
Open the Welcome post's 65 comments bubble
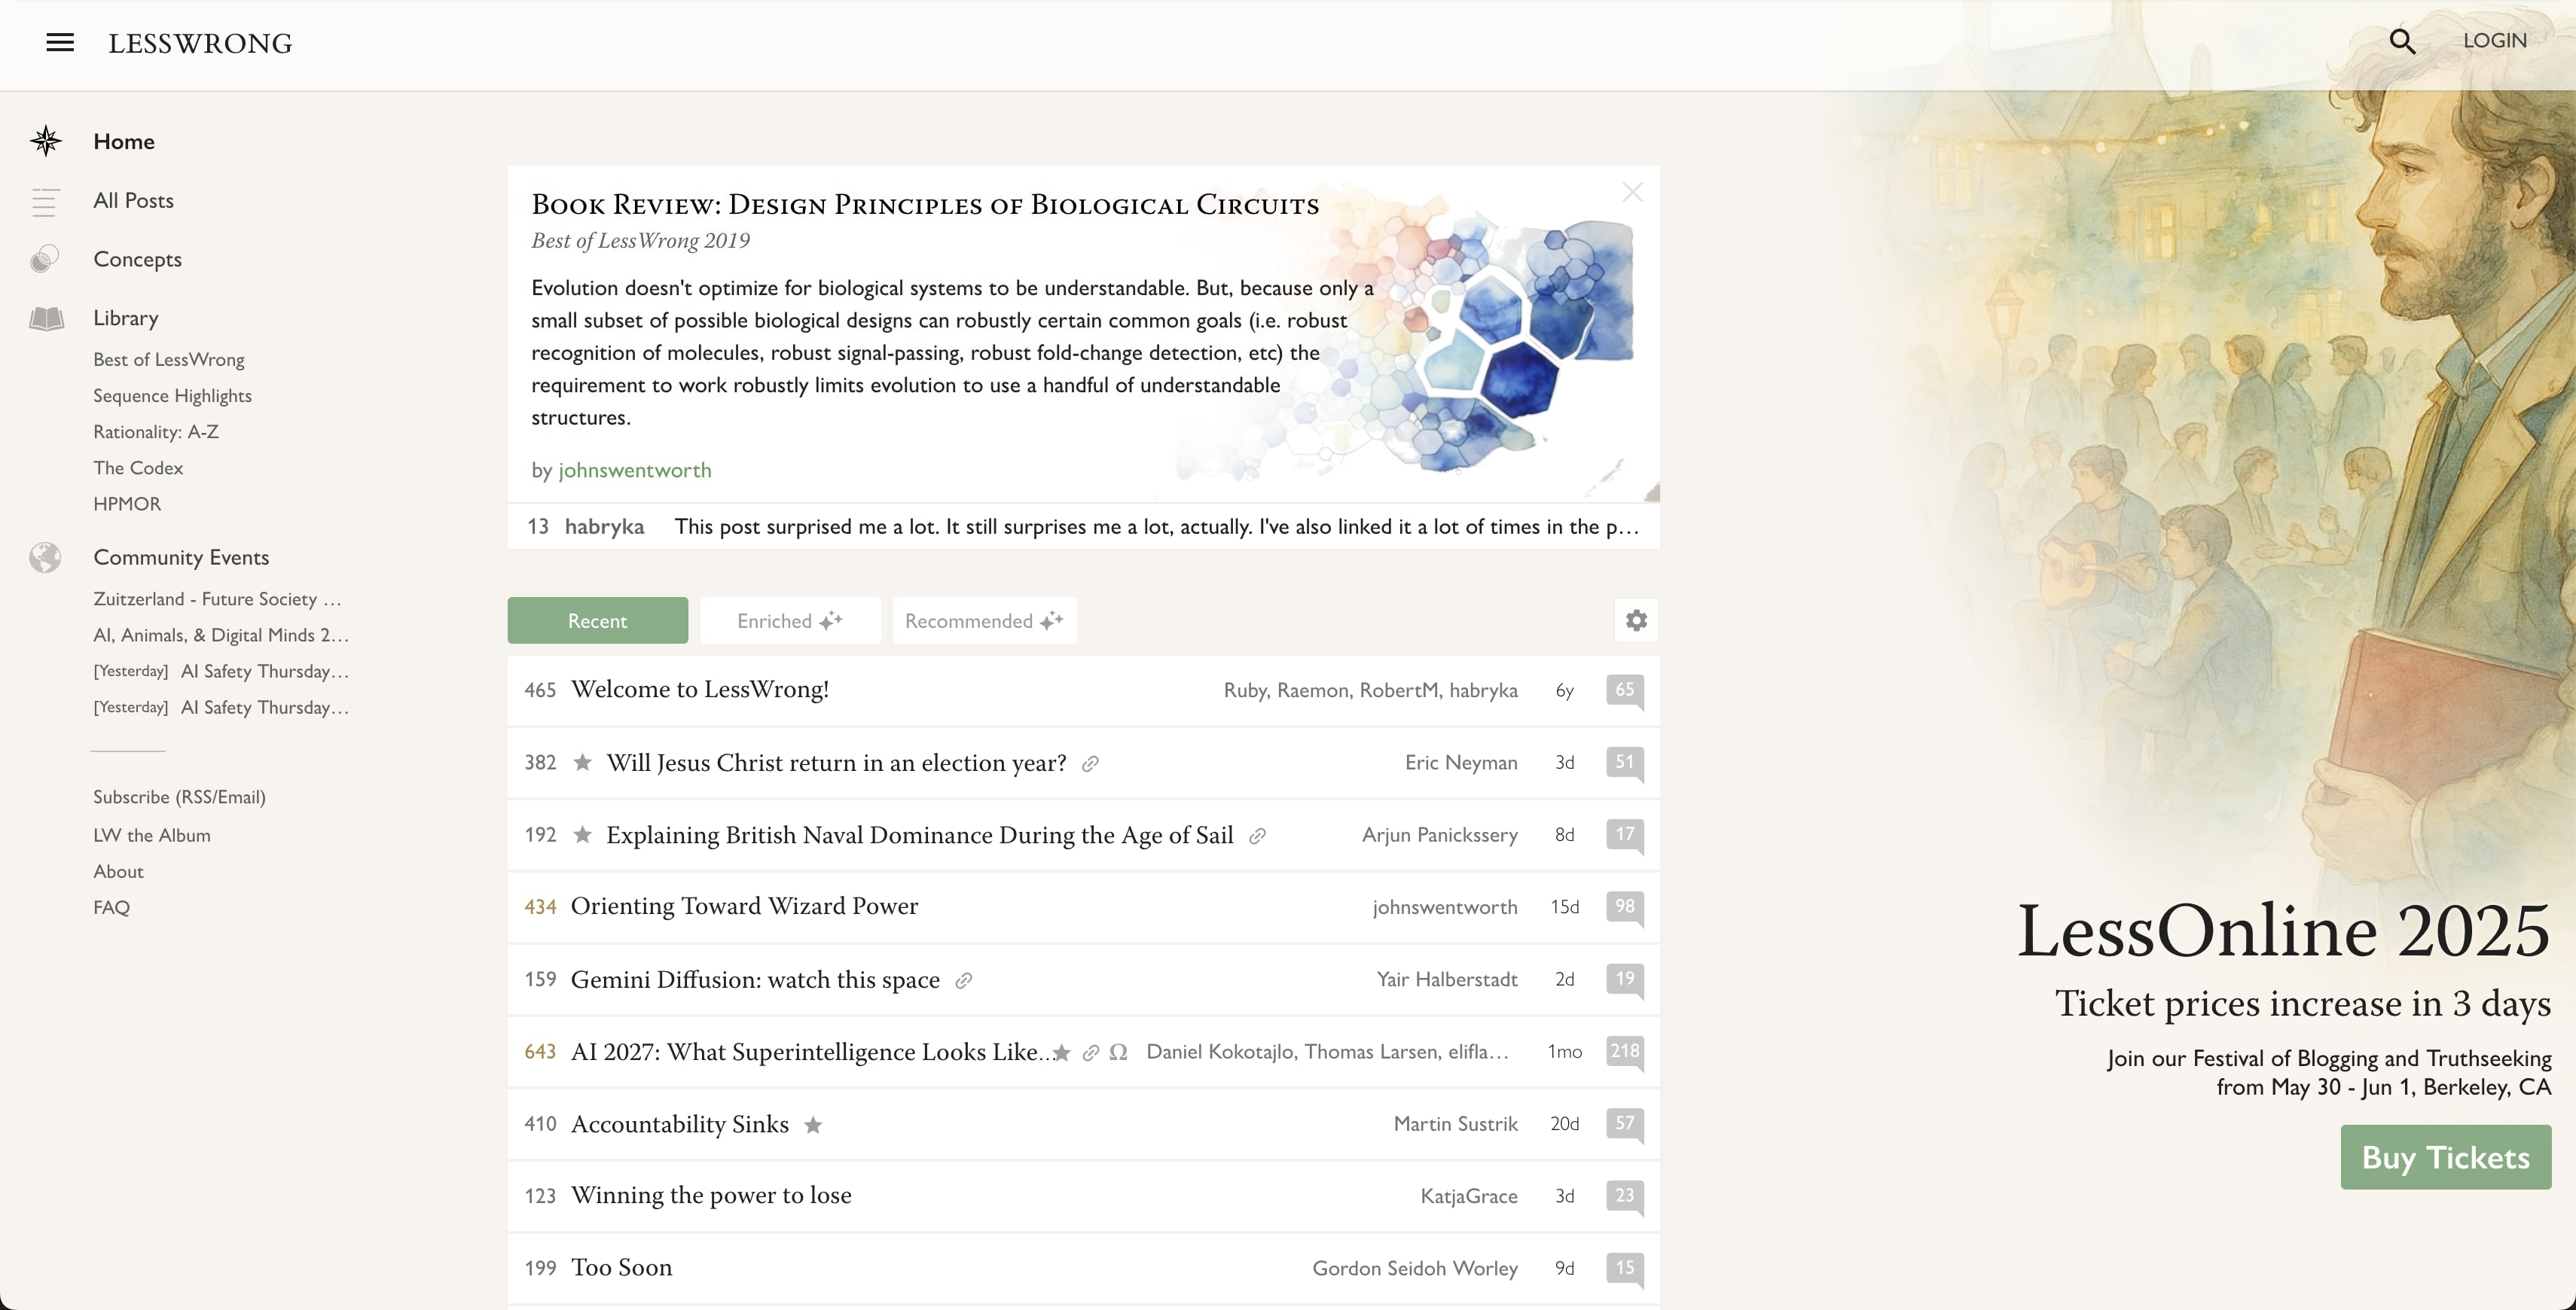point(1624,690)
